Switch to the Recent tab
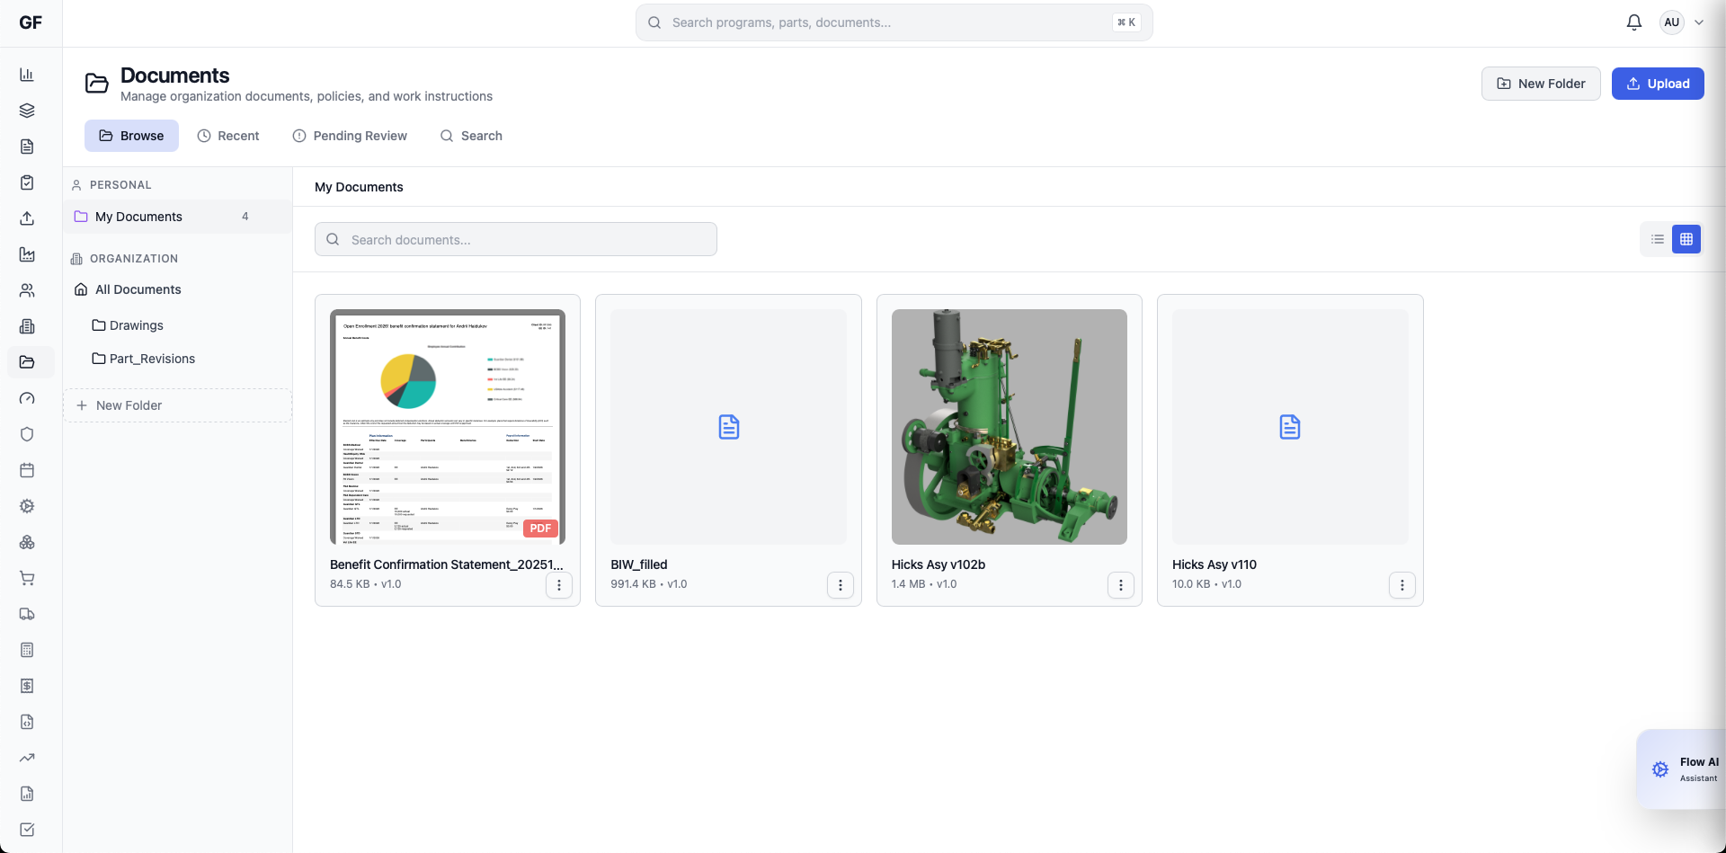The width and height of the screenshot is (1726, 853). click(x=228, y=136)
